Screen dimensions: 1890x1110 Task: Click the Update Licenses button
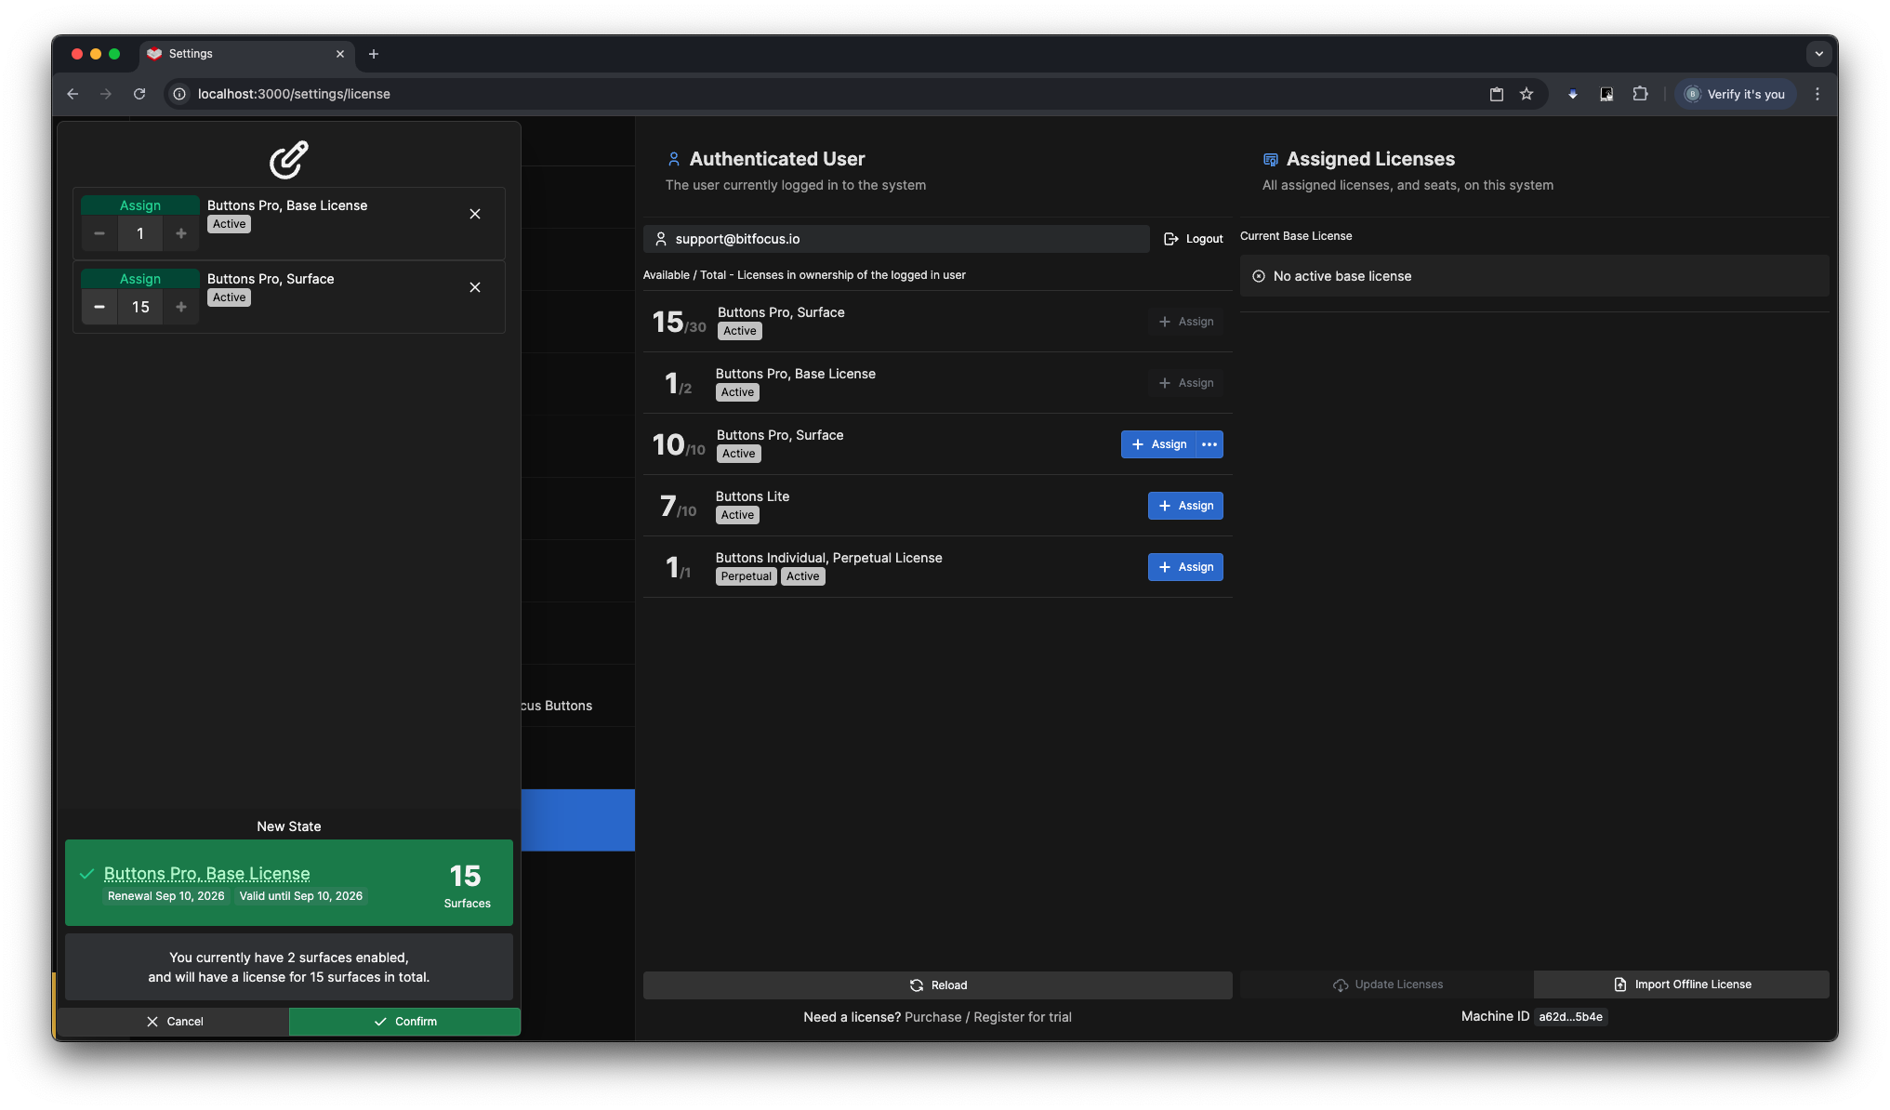point(1387,984)
